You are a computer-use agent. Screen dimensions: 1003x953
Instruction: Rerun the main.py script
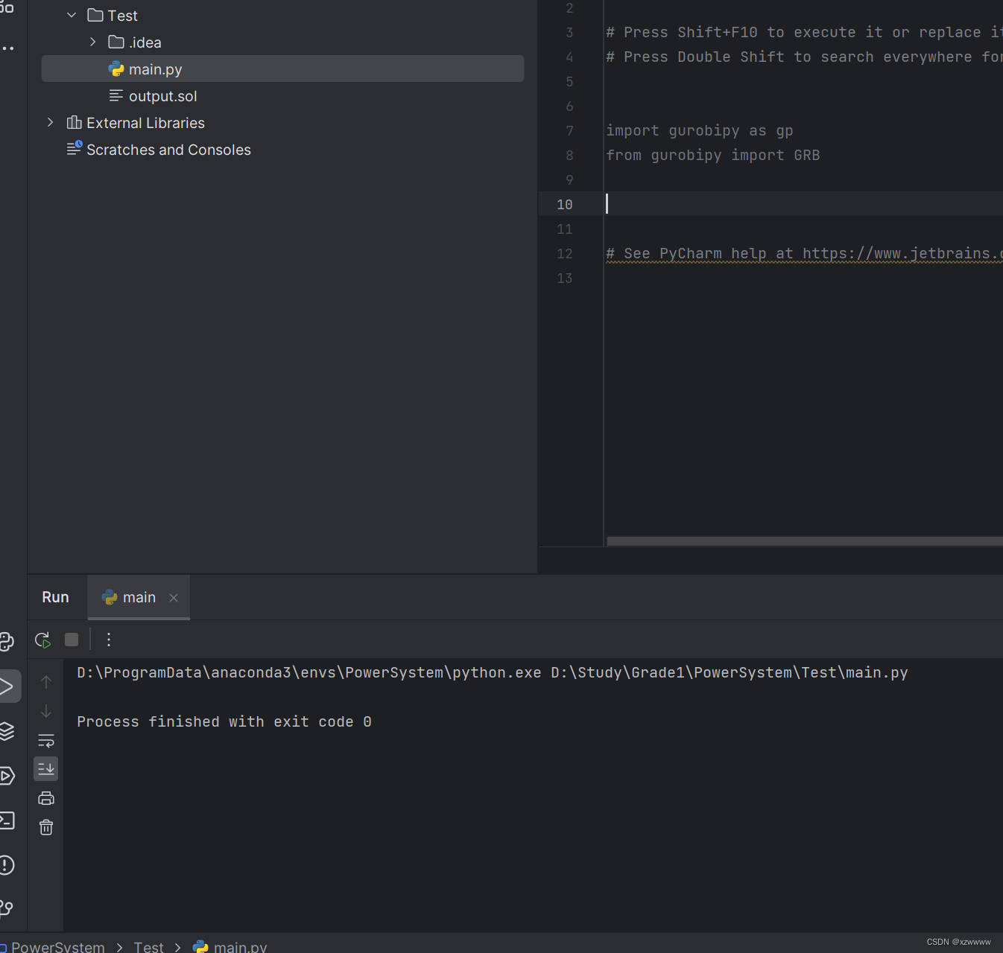point(42,640)
